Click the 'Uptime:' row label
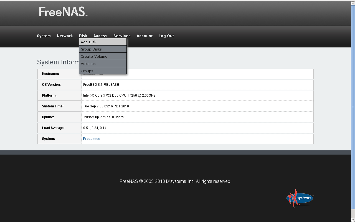This screenshot has height=222, width=355. 48,117
